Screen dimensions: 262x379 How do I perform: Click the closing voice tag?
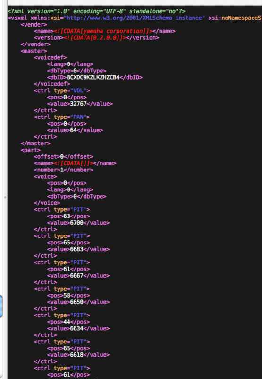(x=47, y=203)
